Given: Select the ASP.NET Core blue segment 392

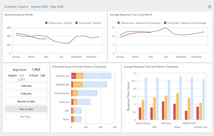Looking at the screenshot, I should 97,76.
